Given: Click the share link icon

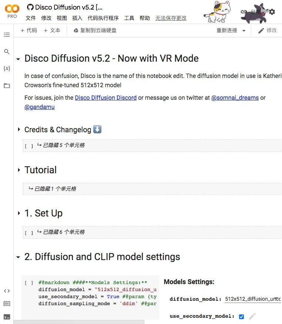Looking at the screenshot, I should [244, 12].
